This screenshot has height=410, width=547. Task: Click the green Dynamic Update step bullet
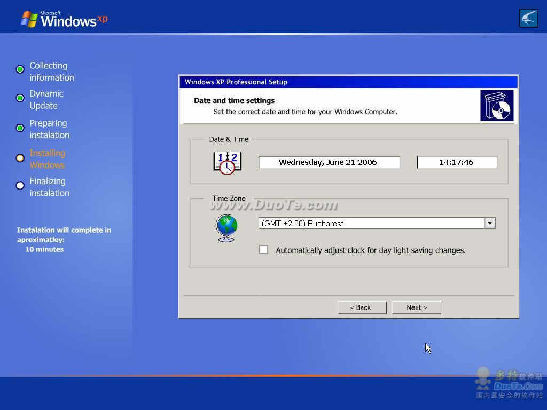[20, 98]
